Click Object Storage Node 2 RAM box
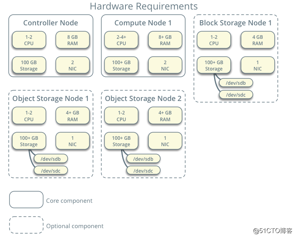 (165, 116)
